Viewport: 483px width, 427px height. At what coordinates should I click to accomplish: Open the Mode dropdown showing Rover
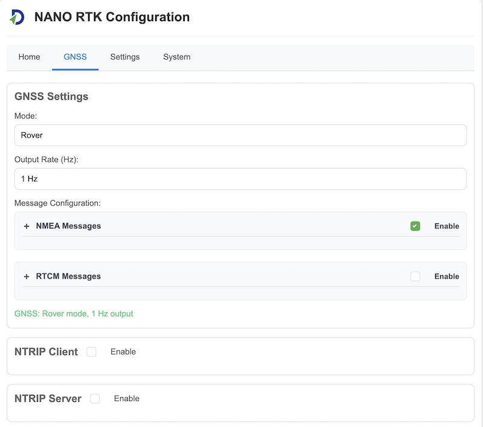[240, 135]
